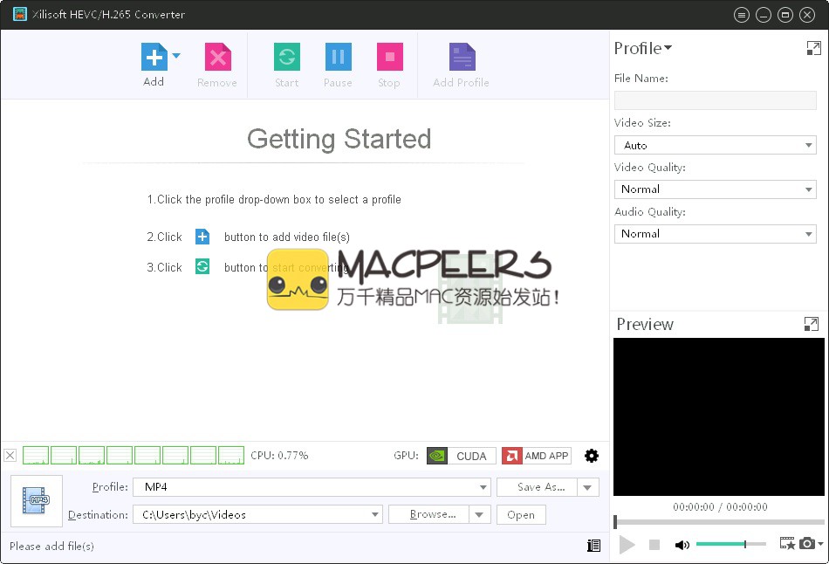Toggle AMD APP GPU acceleration
Viewport: 829px width, 564px height.
click(537, 456)
